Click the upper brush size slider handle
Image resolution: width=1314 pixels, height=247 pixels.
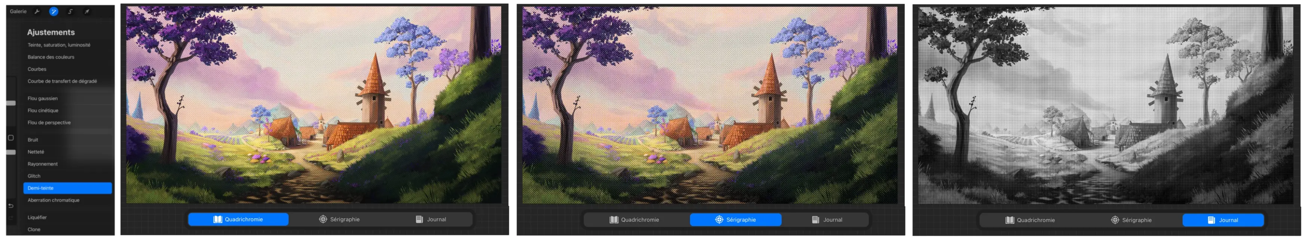tap(11, 103)
